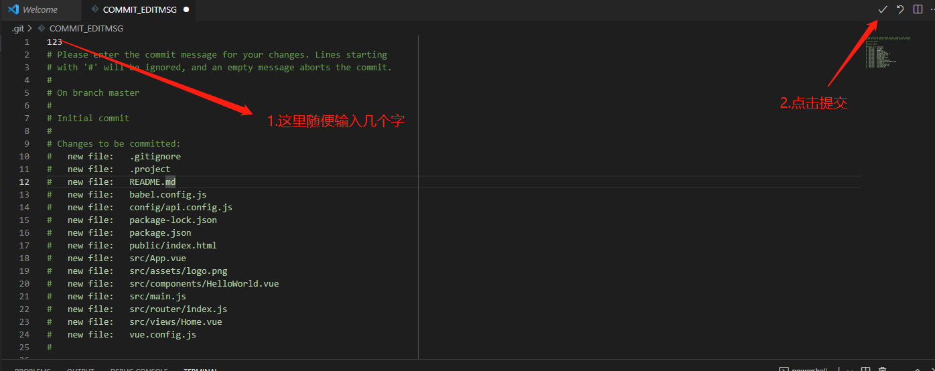Image resolution: width=935 pixels, height=371 pixels.
Task: Open the editor's More Actions ellipsis
Action: (932, 9)
